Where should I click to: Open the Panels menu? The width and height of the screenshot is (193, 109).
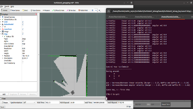(x=6, y=6)
